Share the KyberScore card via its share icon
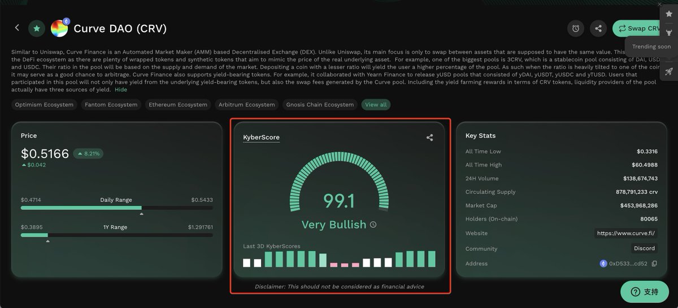 point(429,137)
